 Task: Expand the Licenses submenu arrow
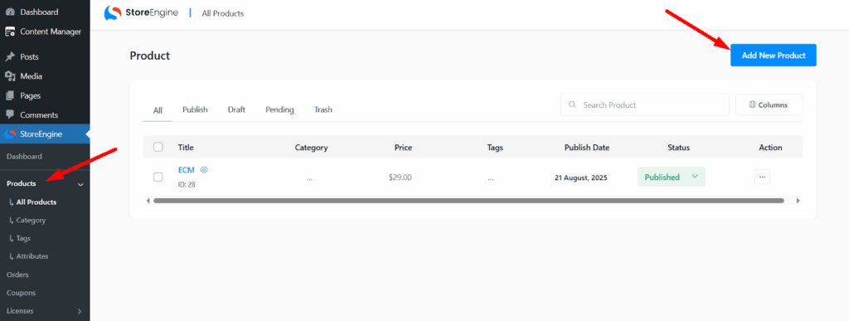click(x=80, y=311)
